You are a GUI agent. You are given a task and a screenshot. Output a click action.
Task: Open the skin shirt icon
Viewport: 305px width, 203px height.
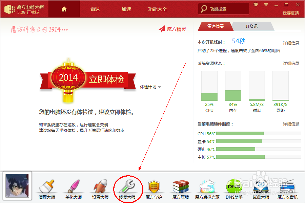click(256, 4)
